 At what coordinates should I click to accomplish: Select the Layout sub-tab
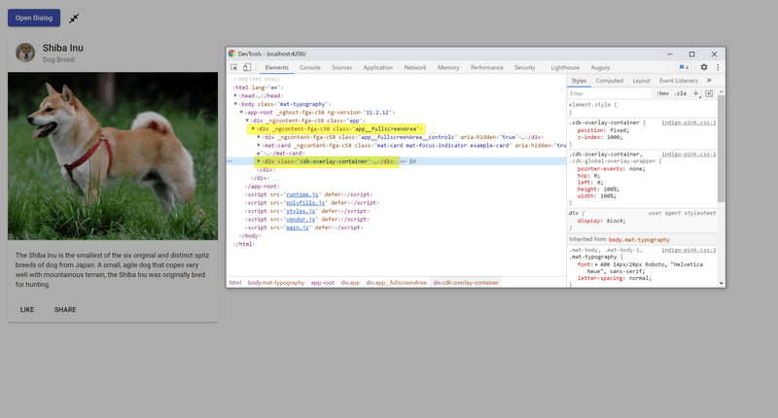coord(641,81)
